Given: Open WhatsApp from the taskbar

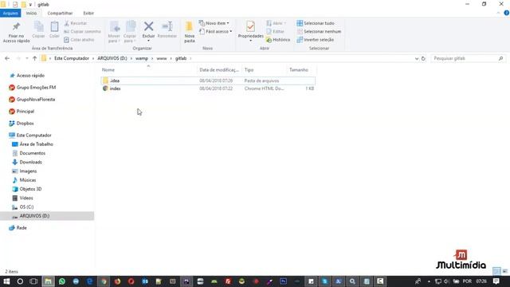Looking at the screenshot, I should tap(62, 281).
